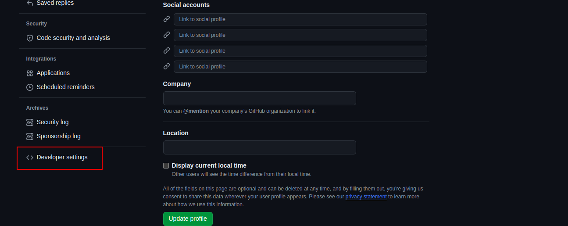Viewport: 568px width, 226px height.
Task: Click the Saved replies arrow icon
Action: coord(30,3)
